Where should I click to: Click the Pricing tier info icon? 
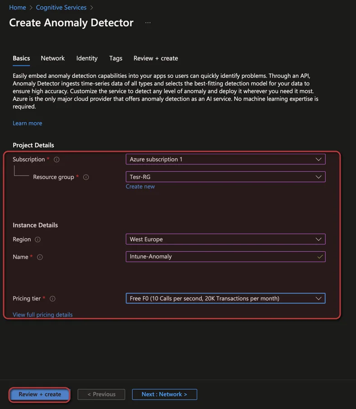pyautogui.click(x=52, y=299)
